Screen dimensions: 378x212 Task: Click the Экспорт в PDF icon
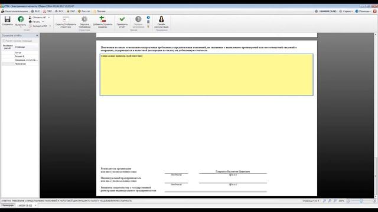pyautogui.click(x=30, y=26)
